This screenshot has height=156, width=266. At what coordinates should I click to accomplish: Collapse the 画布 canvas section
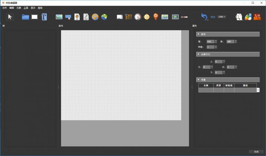tap(198, 34)
